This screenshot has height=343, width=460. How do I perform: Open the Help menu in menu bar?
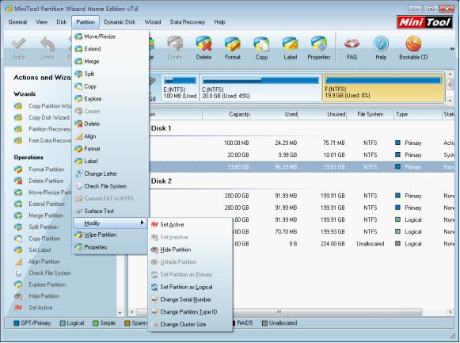(219, 22)
